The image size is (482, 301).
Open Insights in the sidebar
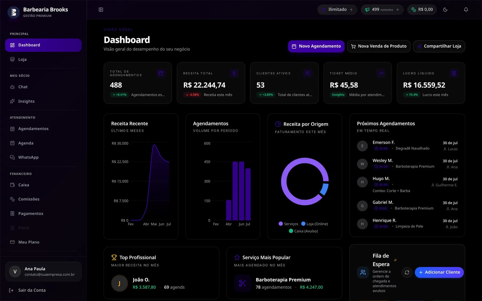[x=43, y=101]
